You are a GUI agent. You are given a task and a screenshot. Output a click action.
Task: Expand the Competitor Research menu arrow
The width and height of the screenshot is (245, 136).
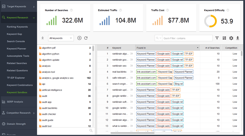tap(34, 113)
